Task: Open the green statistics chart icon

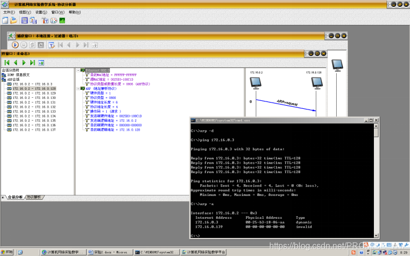Action: point(62,20)
